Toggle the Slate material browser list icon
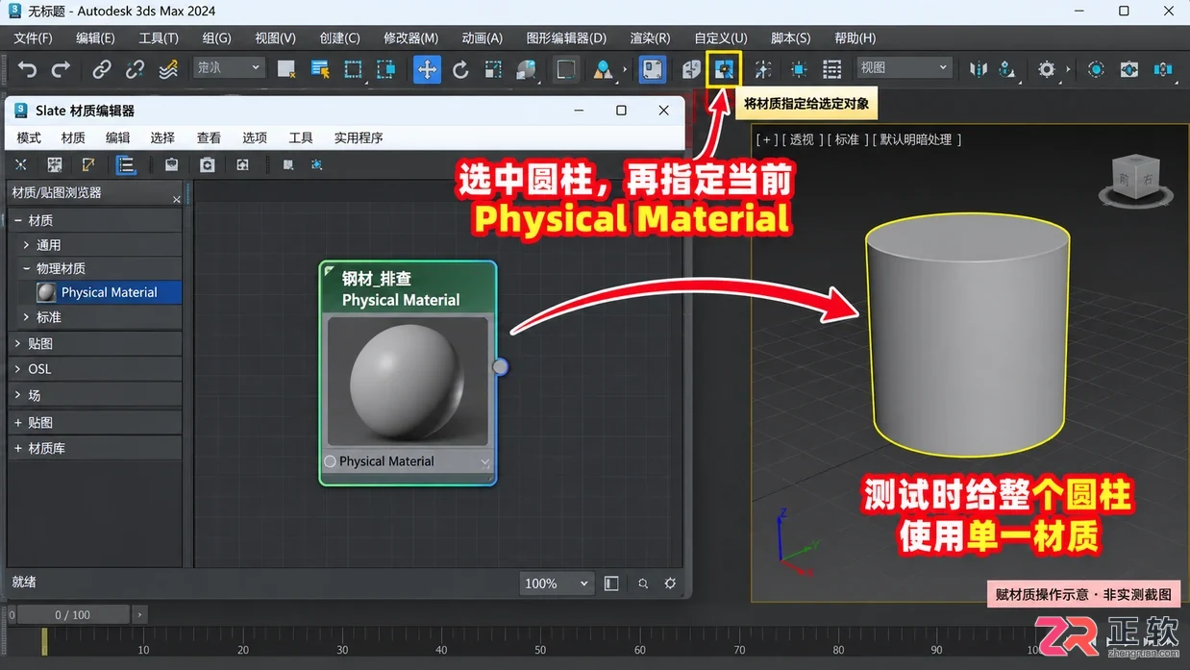Viewport: 1190px width, 670px height. click(126, 165)
